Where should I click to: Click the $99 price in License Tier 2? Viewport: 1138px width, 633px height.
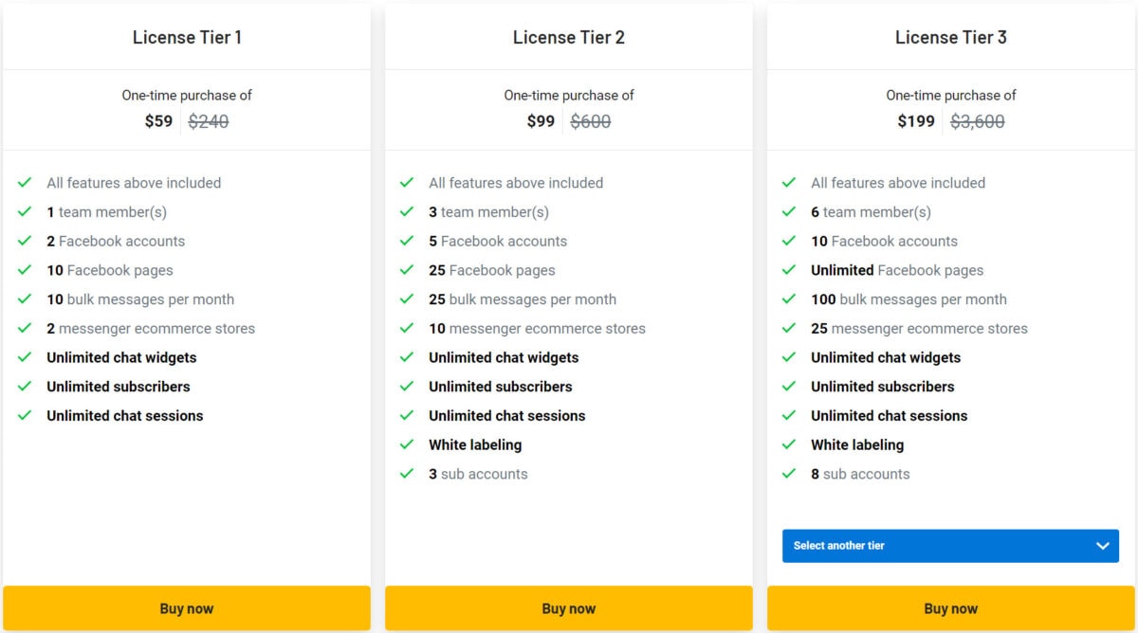[x=541, y=121]
